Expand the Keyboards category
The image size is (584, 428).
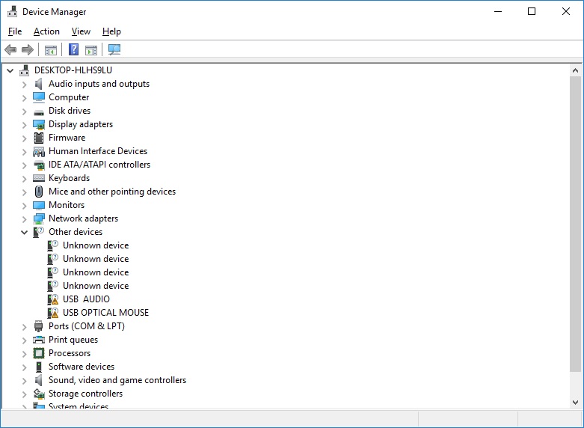(x=24, y=179)
